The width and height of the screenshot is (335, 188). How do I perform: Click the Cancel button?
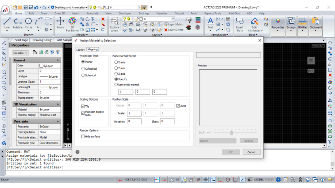[251, 152]
